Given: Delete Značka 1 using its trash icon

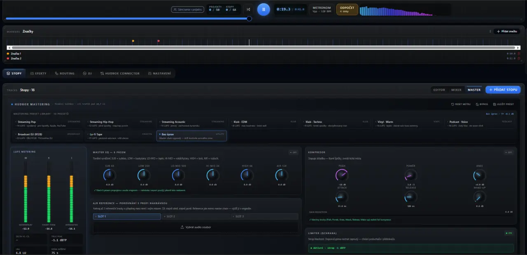Looking at the screenshot, I should click(519, 54).
